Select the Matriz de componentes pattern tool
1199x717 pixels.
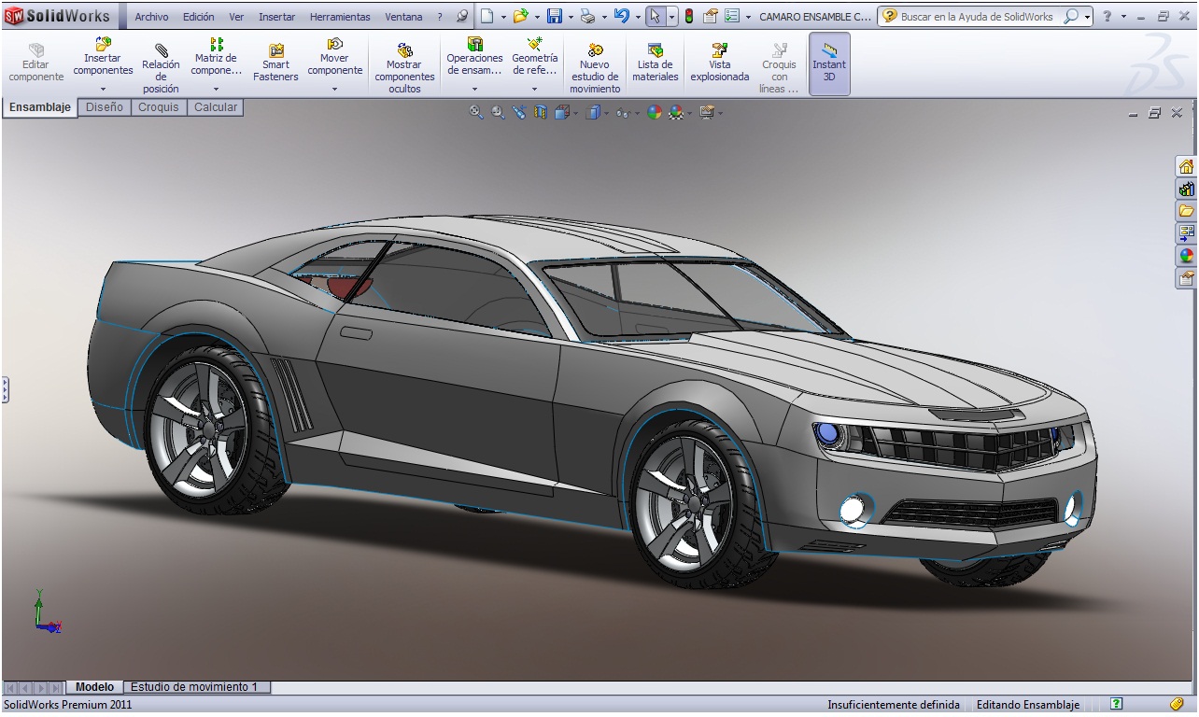pyautogui.click(x=216, y=57)
